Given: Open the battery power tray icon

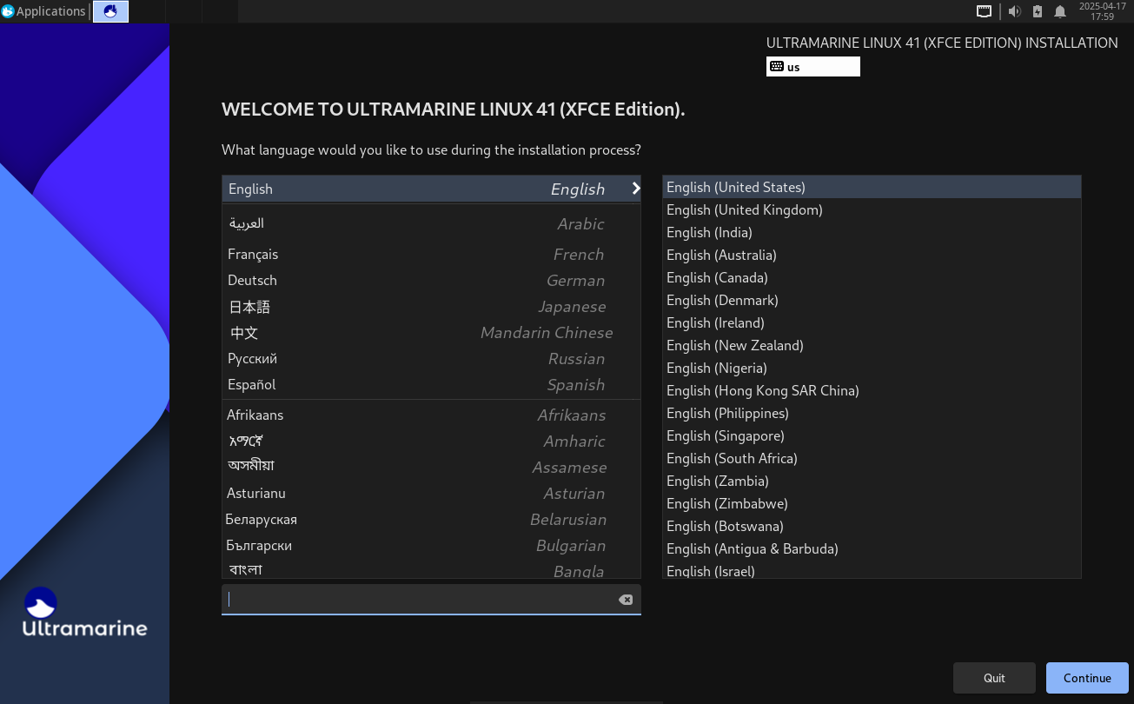Looking at the screenshot, I should click(1038, 11).
